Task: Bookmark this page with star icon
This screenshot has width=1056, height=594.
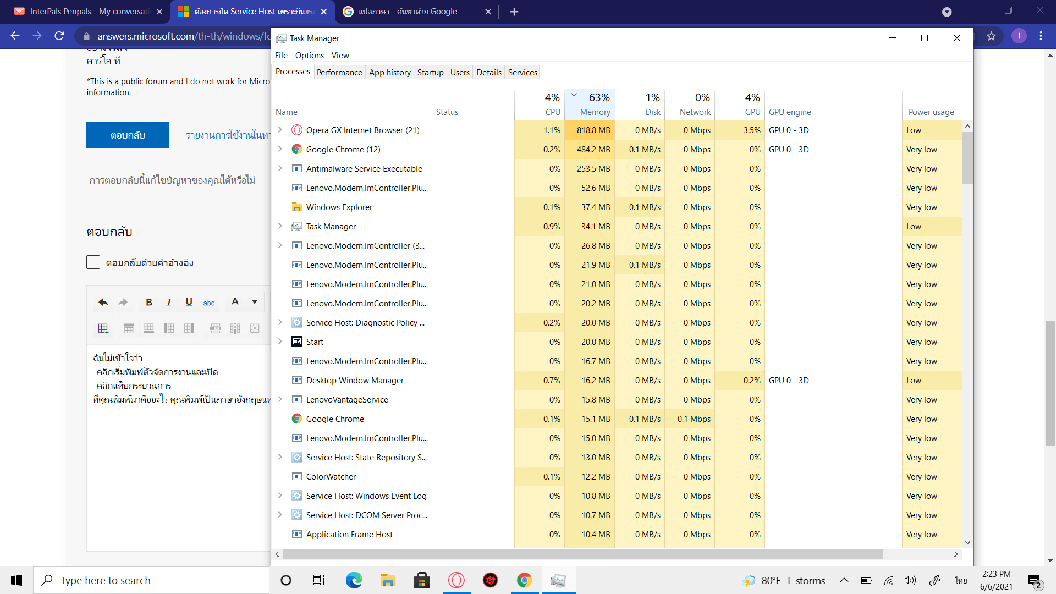Action: point(991,36)
